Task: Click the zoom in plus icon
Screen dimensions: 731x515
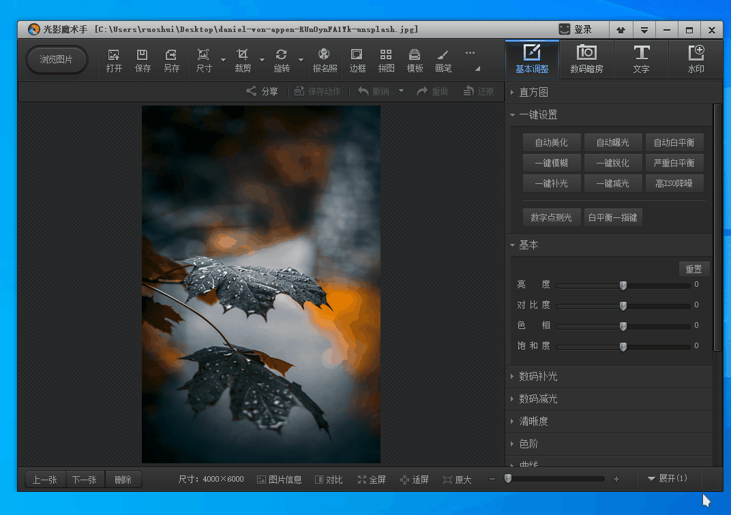Action: 616,479
